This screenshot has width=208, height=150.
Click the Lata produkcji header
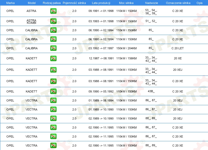pyautogui.click(x=101, y=3)
